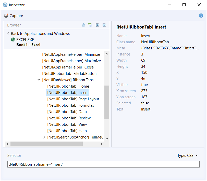This screenshot has height=181, width=207.
Task: Click the tree's scroll up arrow
Action: (x=107, y=54)
